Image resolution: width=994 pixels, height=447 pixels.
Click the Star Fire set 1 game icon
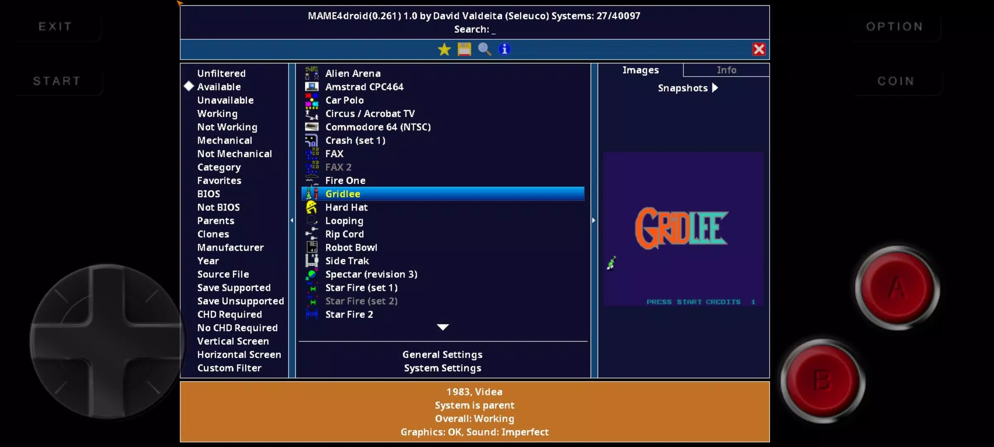click(x=311, y=288)
